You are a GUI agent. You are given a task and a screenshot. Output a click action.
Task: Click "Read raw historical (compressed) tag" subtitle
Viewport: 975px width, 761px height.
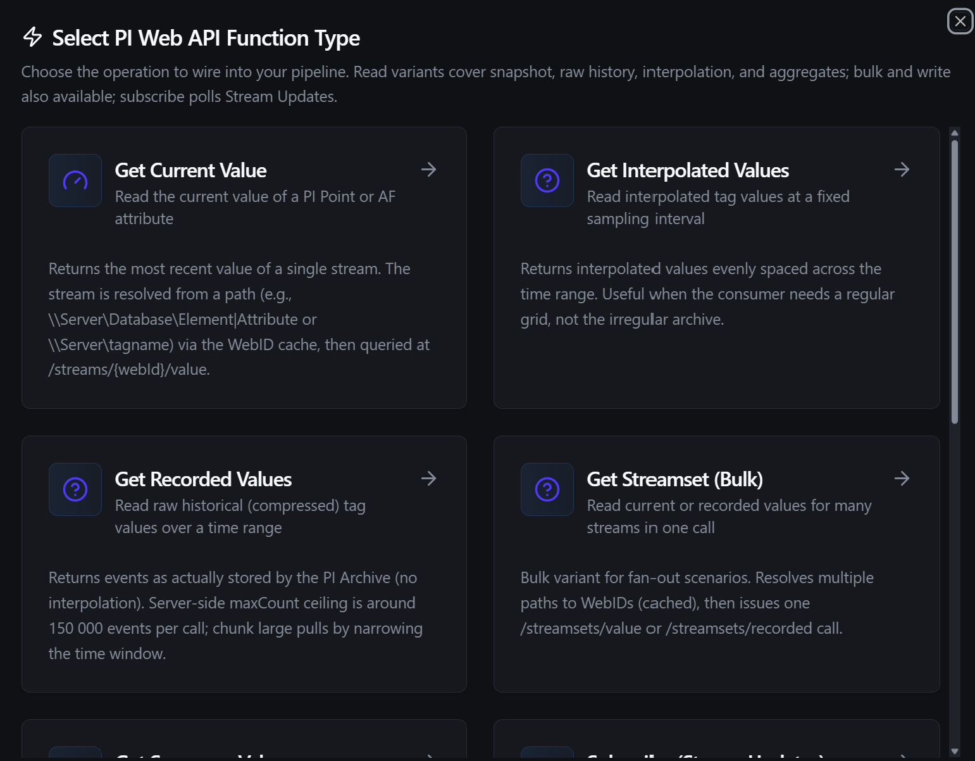[x=240, y=517]
